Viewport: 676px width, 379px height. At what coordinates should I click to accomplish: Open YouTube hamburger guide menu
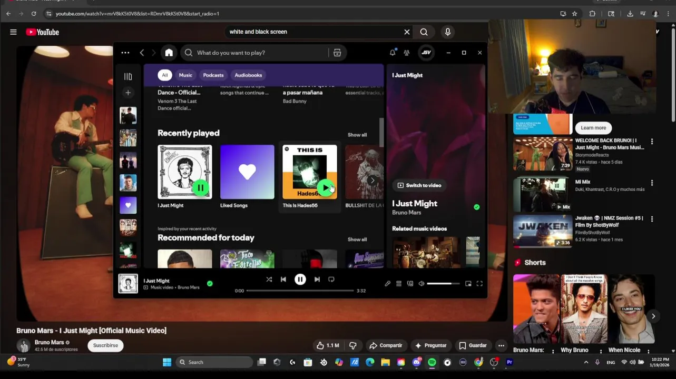click(x=13, y=32)
